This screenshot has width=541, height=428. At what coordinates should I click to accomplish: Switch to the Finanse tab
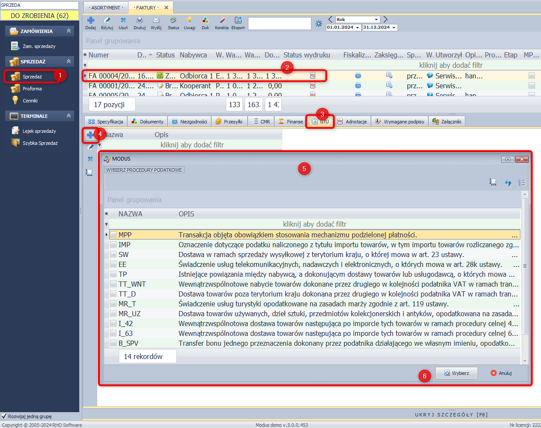click(x=290, y=122)
